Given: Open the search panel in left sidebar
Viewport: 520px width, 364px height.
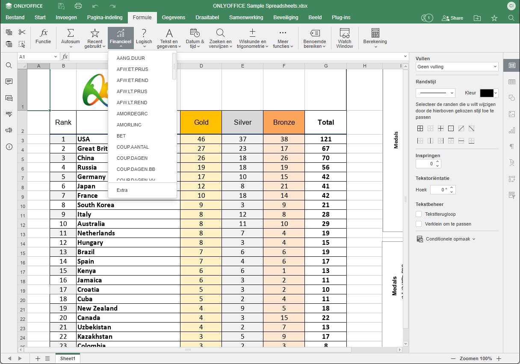Looking at the screenshot, I should (9, 65).
